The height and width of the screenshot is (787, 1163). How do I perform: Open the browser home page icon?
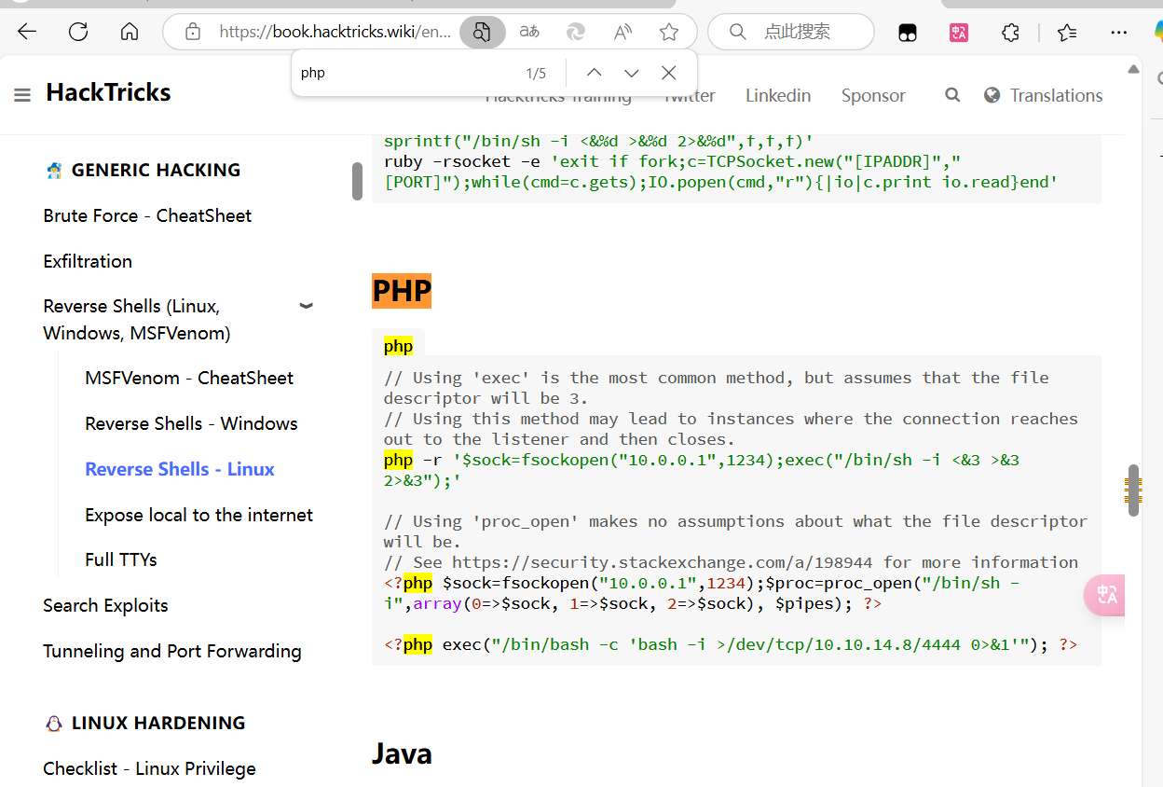130,32
